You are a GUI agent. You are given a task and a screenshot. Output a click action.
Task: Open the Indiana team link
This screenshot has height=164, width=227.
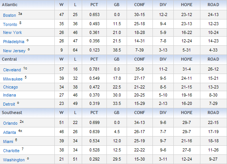(10, 95)
